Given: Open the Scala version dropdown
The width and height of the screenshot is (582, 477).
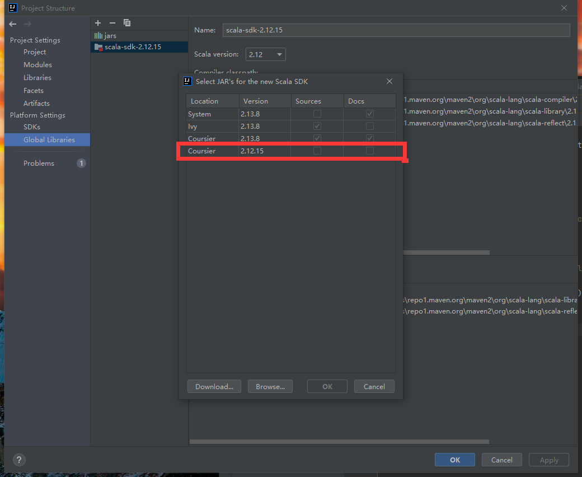Looking at the screenshot, I should pos(265,54).
